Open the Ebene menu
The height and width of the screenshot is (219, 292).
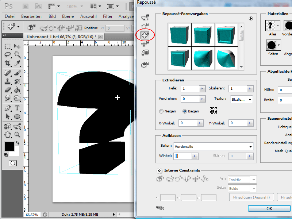tap(68, 16)
